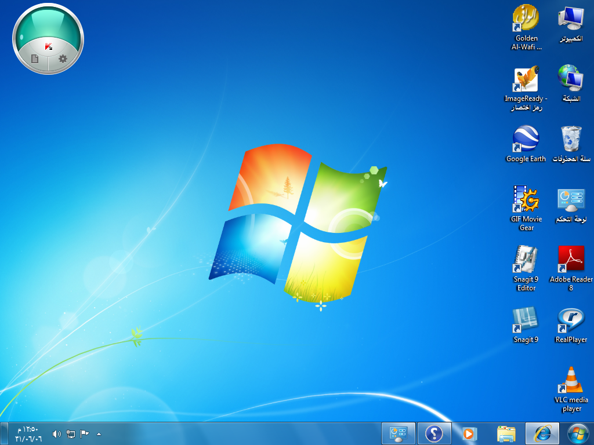The height and width of the screenshot is (445, 594).
Task: Click the Windows Start orb
Action: (578, 433)
